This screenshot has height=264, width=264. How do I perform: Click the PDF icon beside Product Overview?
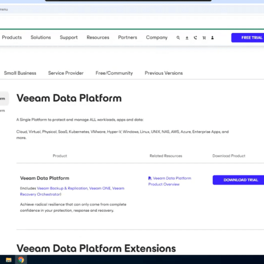click(150, 178)
